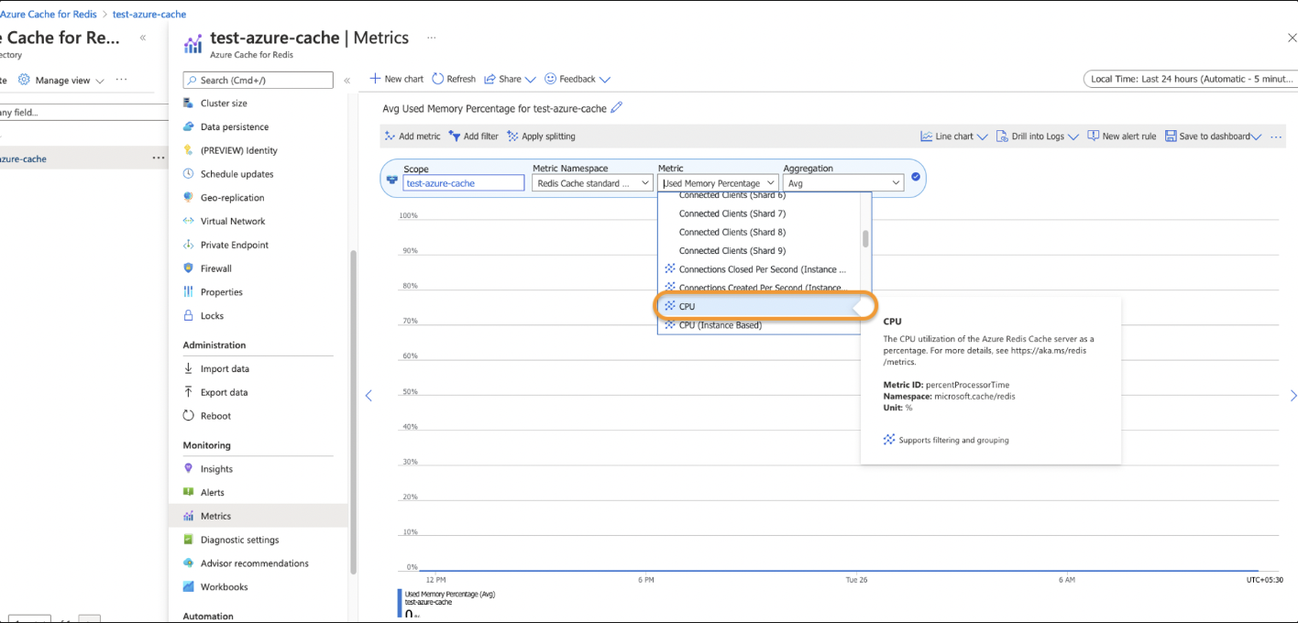Select Connections Created Per Second metric
This screenshot has height=623, width=1298.
(x=759, y=288)
